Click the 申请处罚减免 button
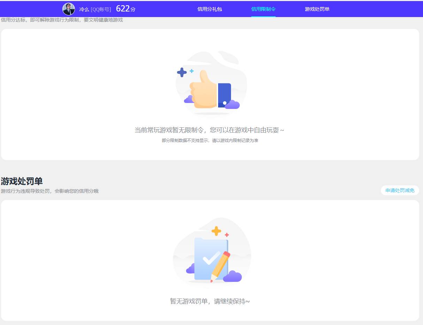 tap(399, 190)
